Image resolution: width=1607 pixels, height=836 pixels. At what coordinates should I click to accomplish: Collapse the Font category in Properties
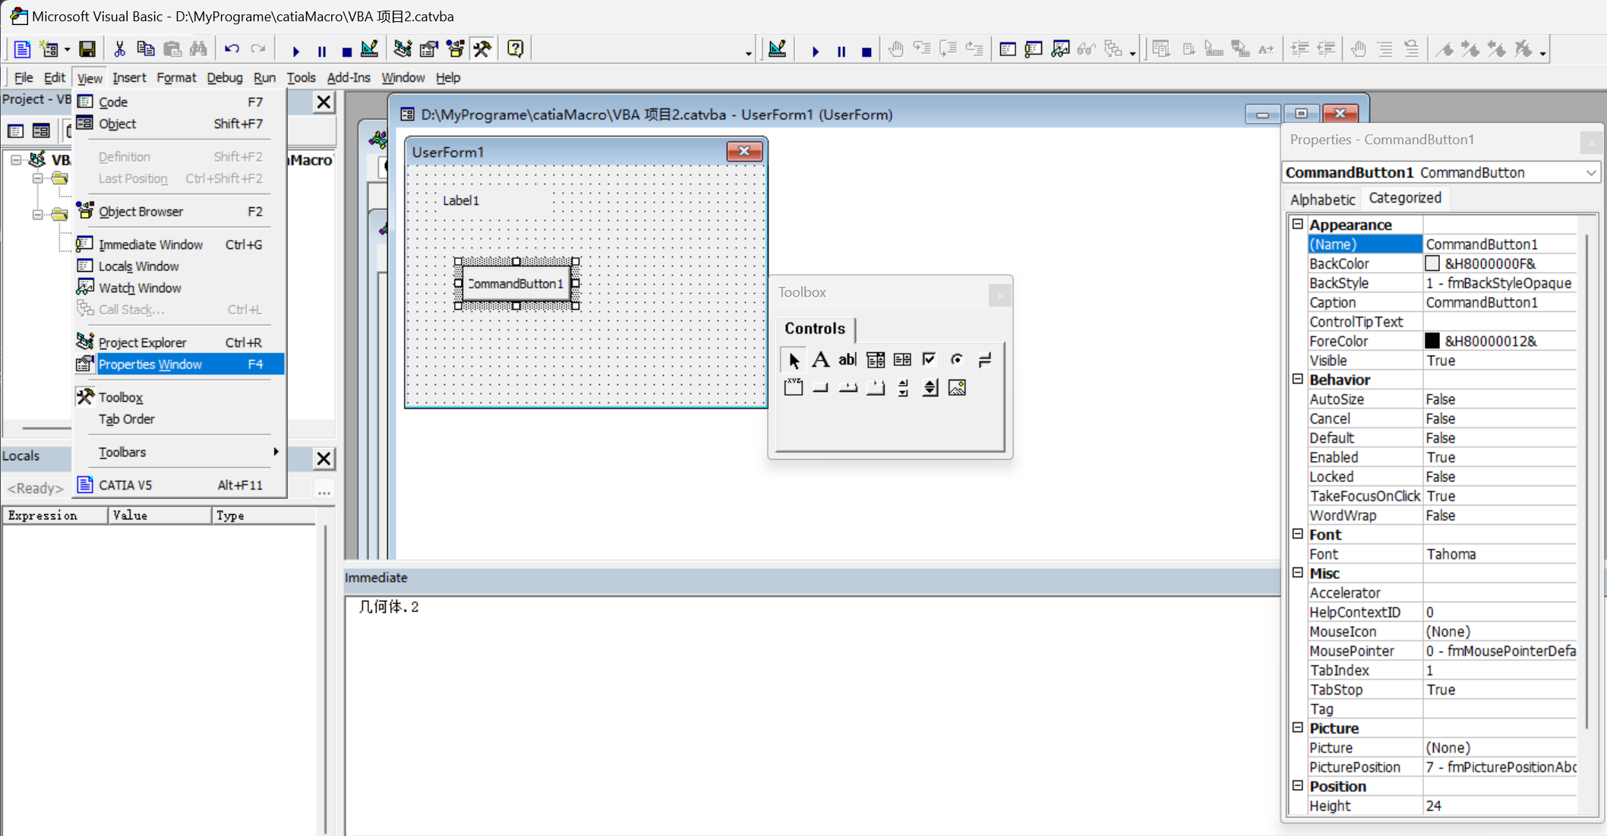pyautogui.click(x=1298, y=534)
